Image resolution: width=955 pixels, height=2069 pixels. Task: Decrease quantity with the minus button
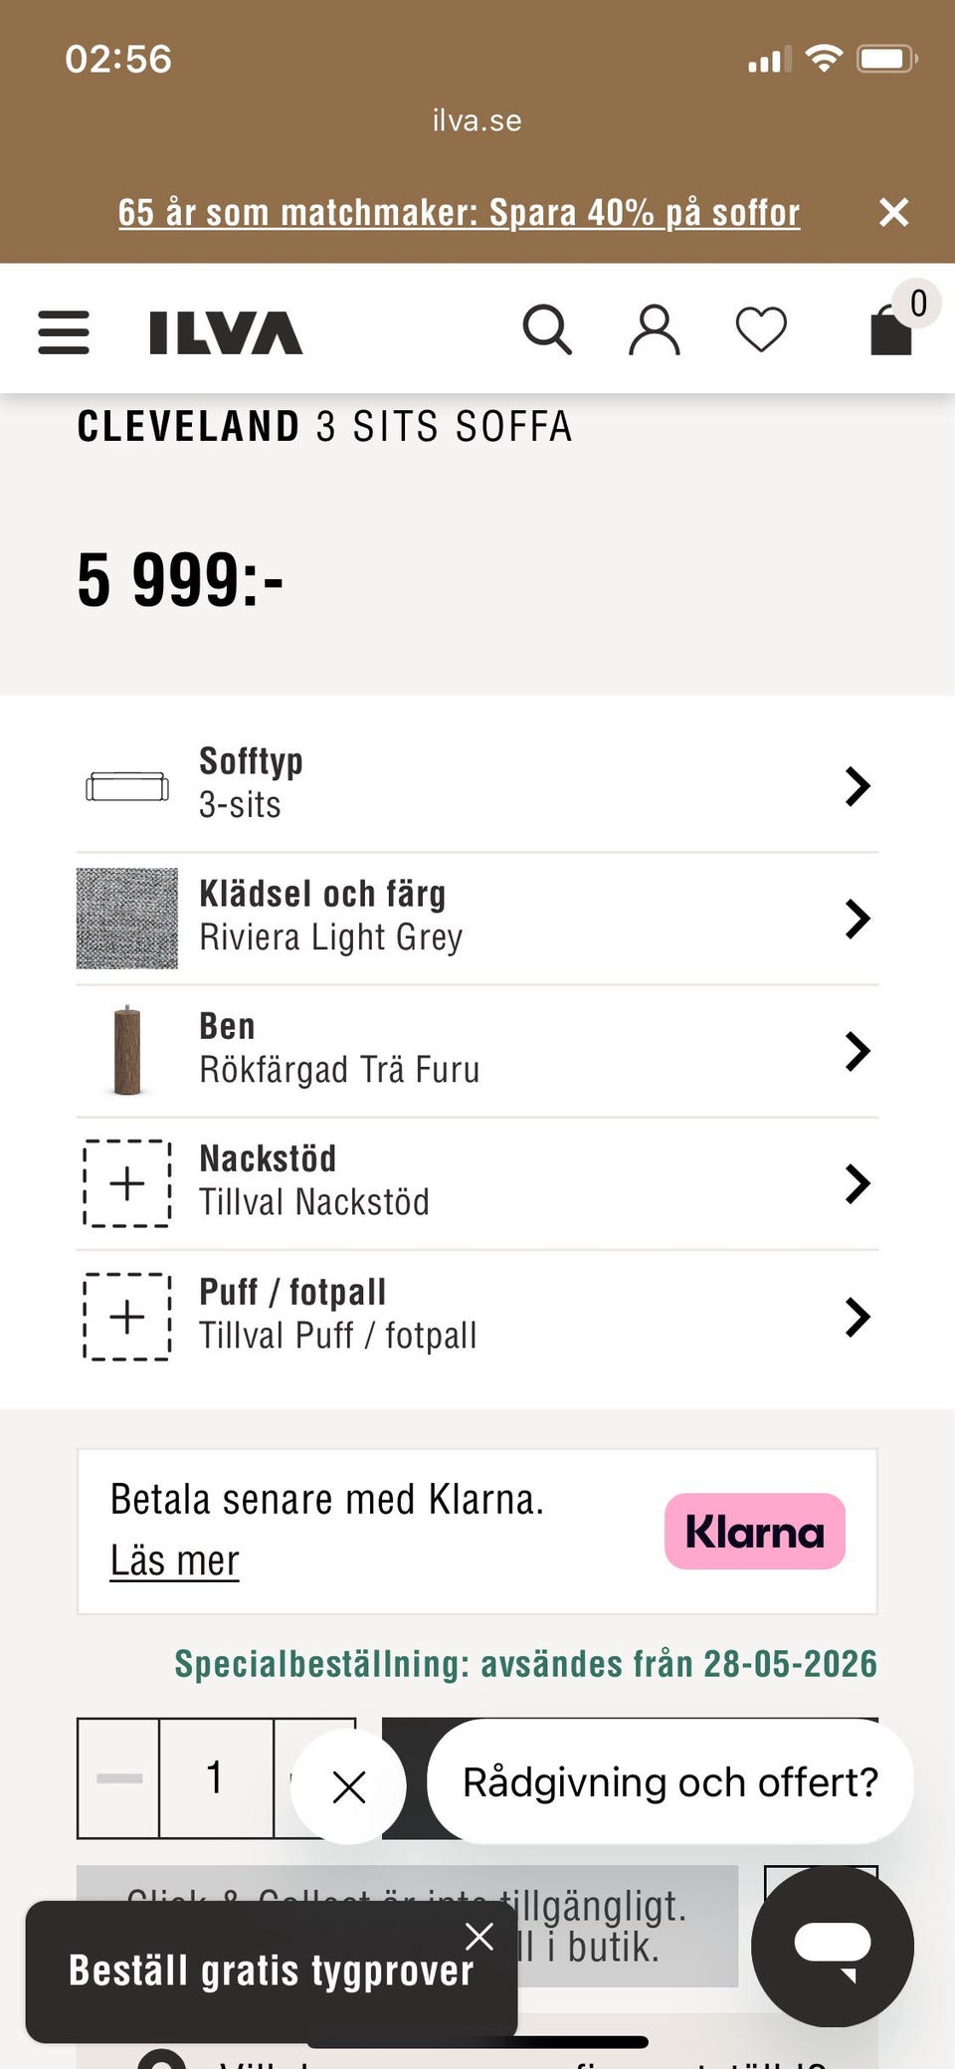(119, 1778)
